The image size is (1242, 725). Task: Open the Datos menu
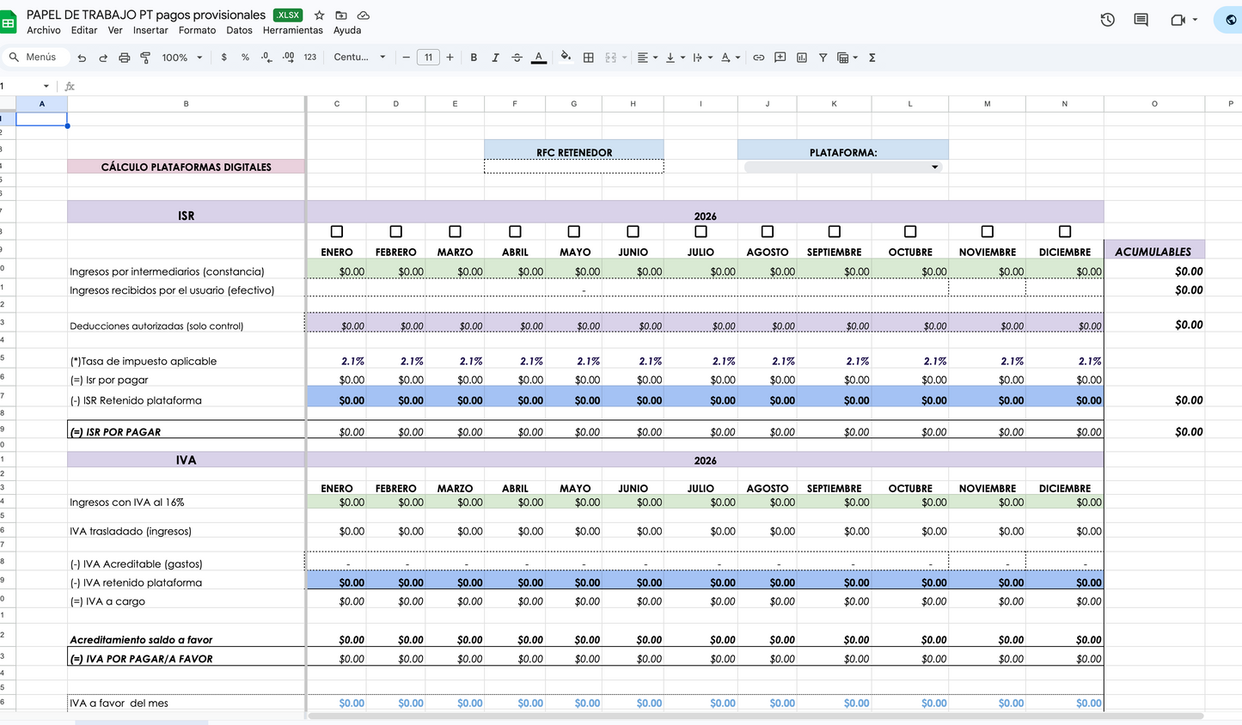239,30
